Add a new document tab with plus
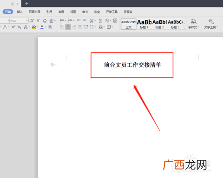 pyautogui.click(x=26, y=3)
